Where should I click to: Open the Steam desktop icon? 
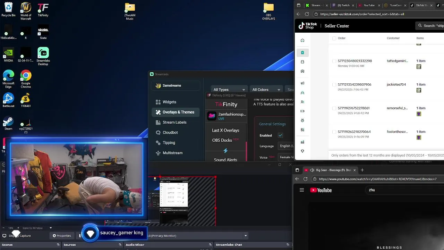tap(8, 123)
